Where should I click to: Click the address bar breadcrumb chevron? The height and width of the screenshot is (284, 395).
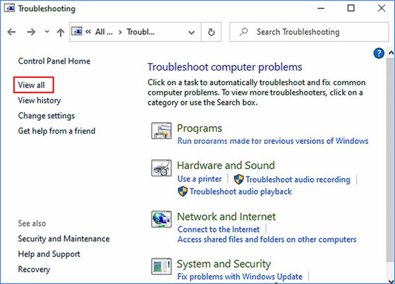click(x=88, y=32)
